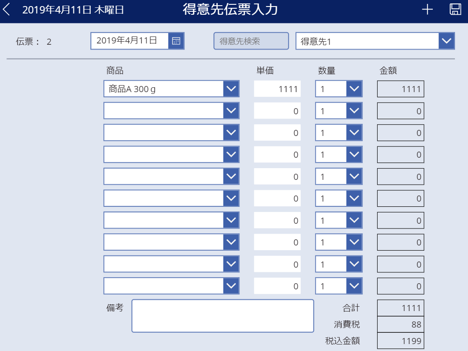Image resolution: width=468 pixels, height=351 pixels.
Task: Click the 得意先検索 customer search button
Action: [251, 41]
